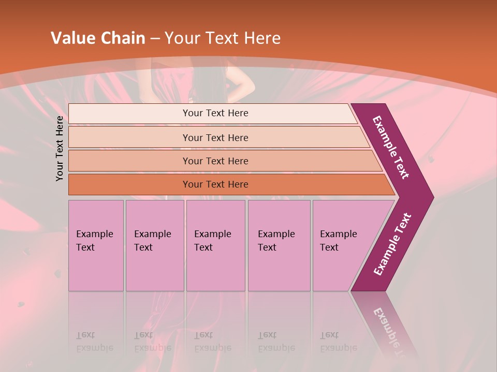Select the third "Your Text Here" bar from top
The height and width of the screenshot is (372, 497).
pos(215,161)
